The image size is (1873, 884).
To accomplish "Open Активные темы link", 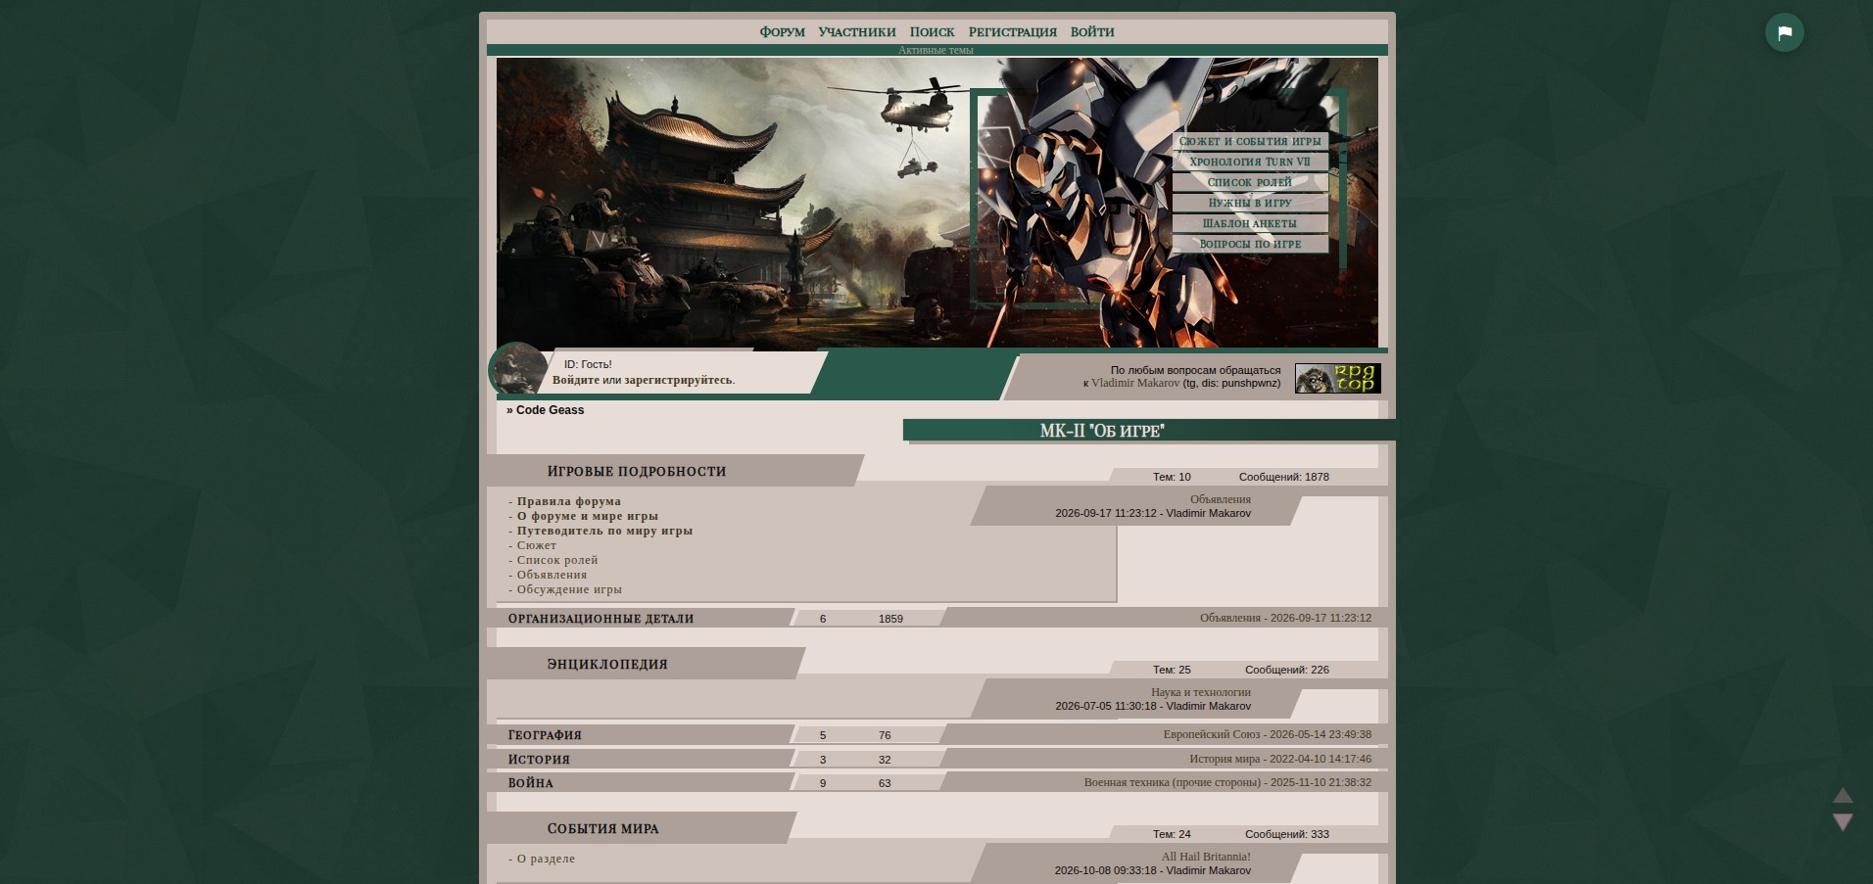I will tap(936, 50).
